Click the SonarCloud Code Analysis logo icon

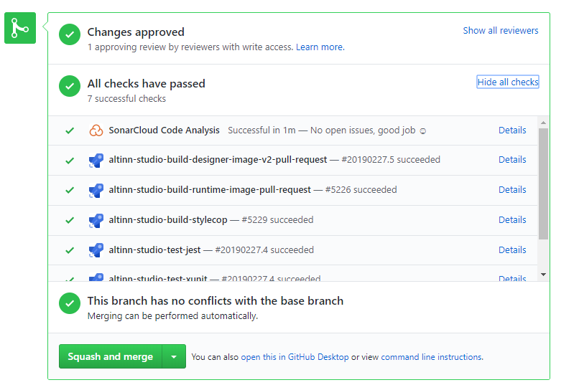pos(96,130)
